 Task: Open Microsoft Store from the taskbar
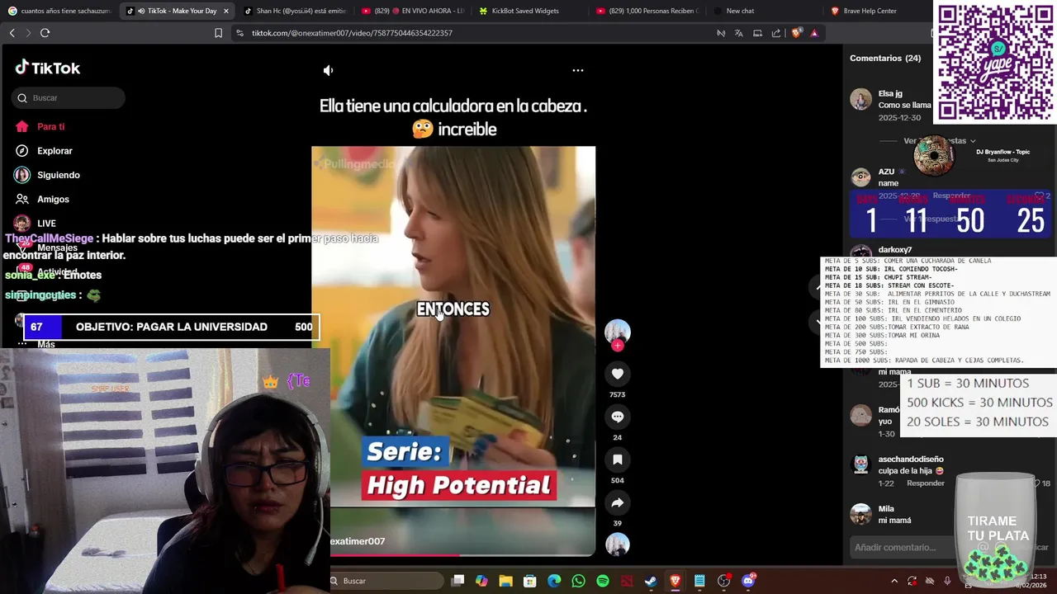530,581
